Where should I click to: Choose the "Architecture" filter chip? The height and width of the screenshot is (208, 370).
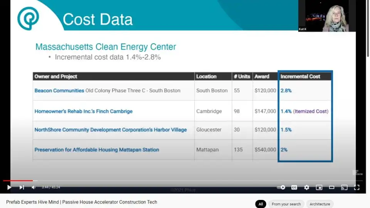coord(320,204)
